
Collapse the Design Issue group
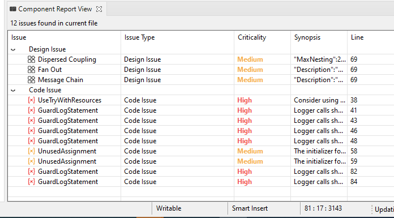14,49
